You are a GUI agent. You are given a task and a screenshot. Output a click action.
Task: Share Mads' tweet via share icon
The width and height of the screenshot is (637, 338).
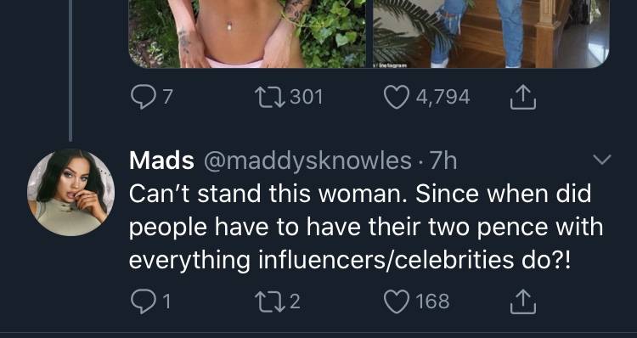click(523, 301)
